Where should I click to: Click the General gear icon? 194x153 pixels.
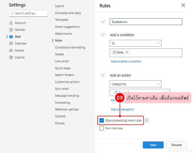click(11, 30)
